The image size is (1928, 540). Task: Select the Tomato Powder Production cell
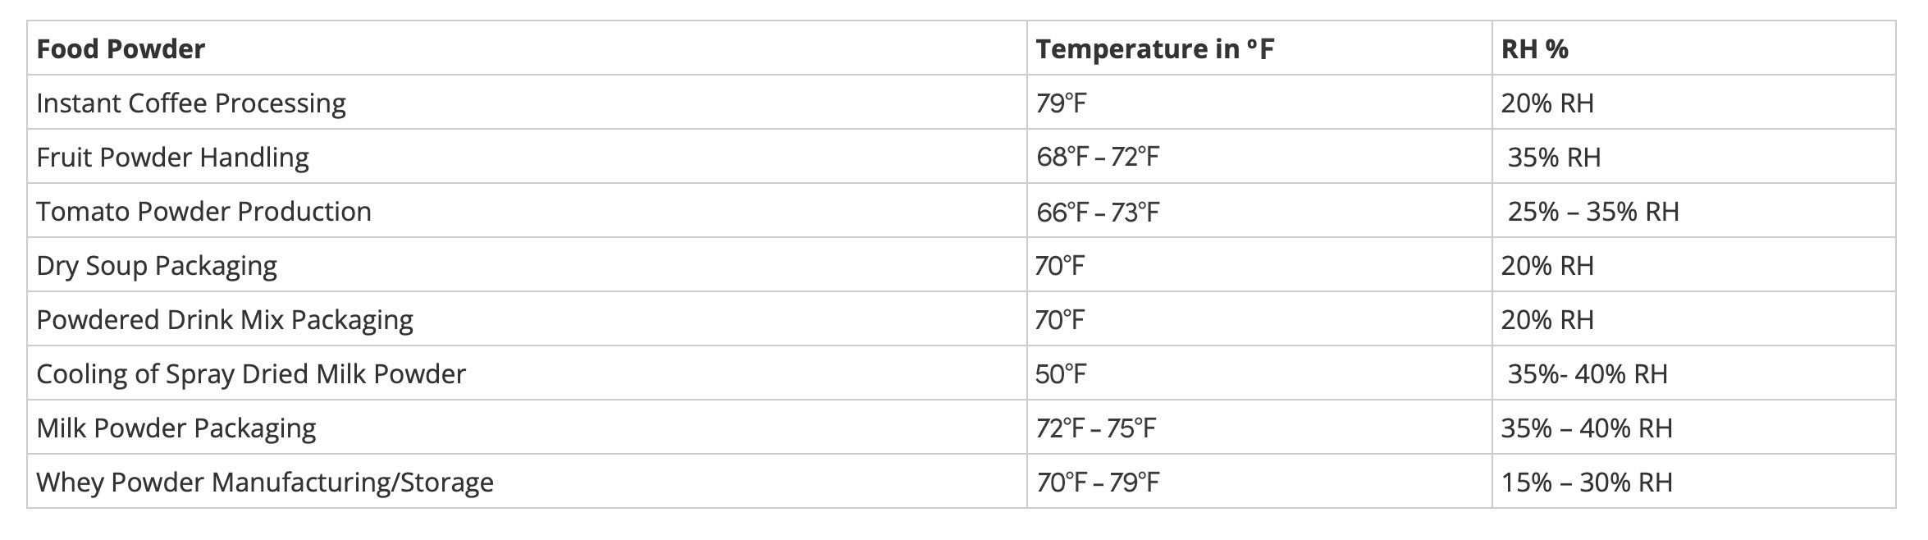pos(203,212)
